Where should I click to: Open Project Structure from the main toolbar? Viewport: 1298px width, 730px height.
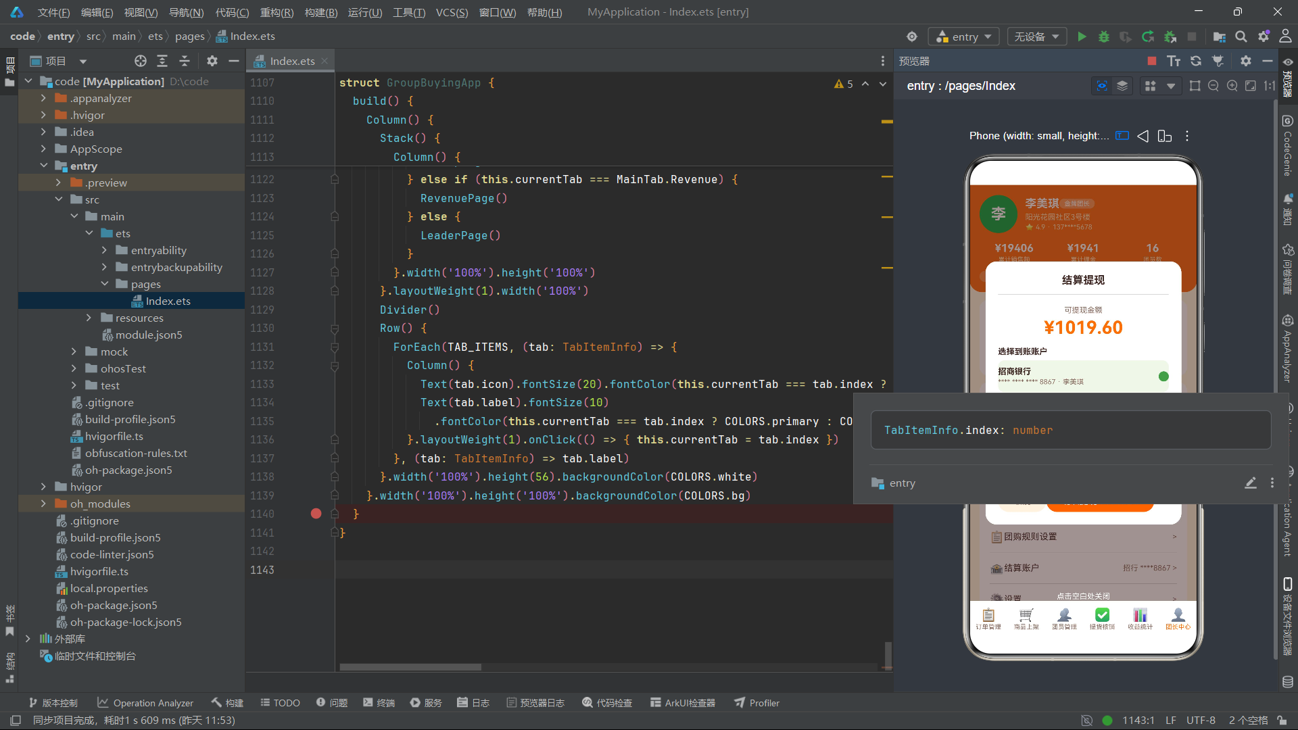click(1220, 36)
